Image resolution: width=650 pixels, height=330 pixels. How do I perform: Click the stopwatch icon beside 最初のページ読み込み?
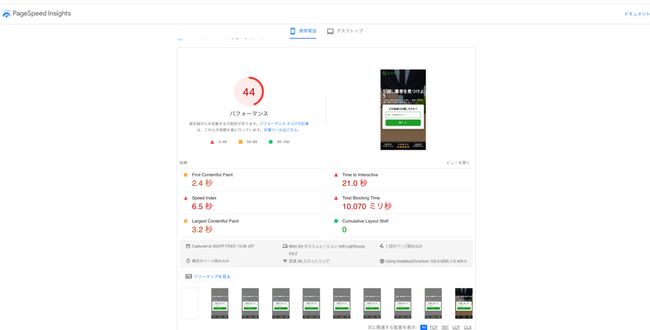point(188,261)
